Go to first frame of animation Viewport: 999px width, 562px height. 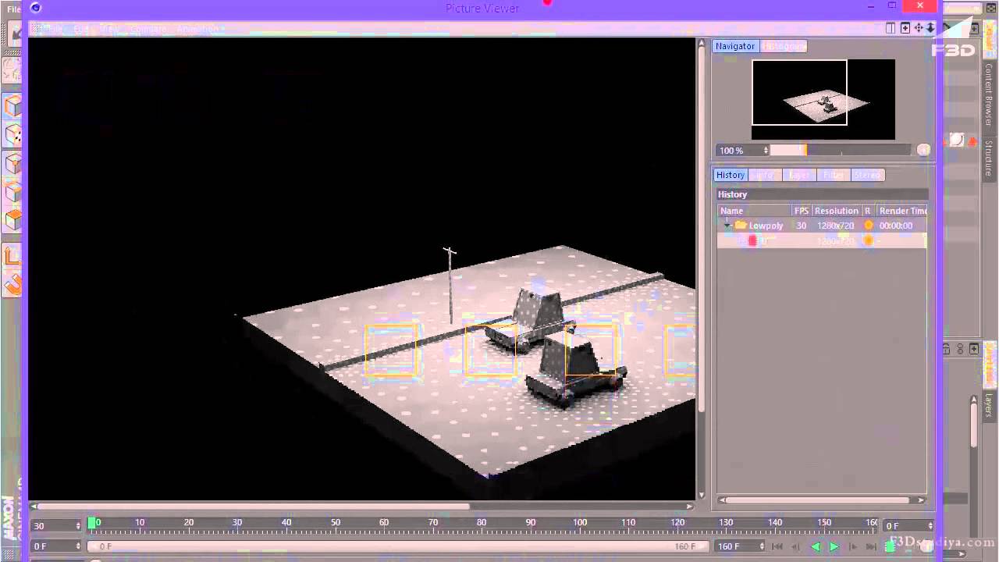click(777, 546)
